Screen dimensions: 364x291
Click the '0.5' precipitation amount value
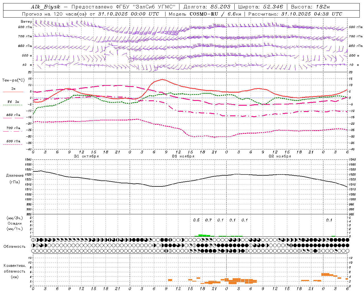[x=196, y=220]
